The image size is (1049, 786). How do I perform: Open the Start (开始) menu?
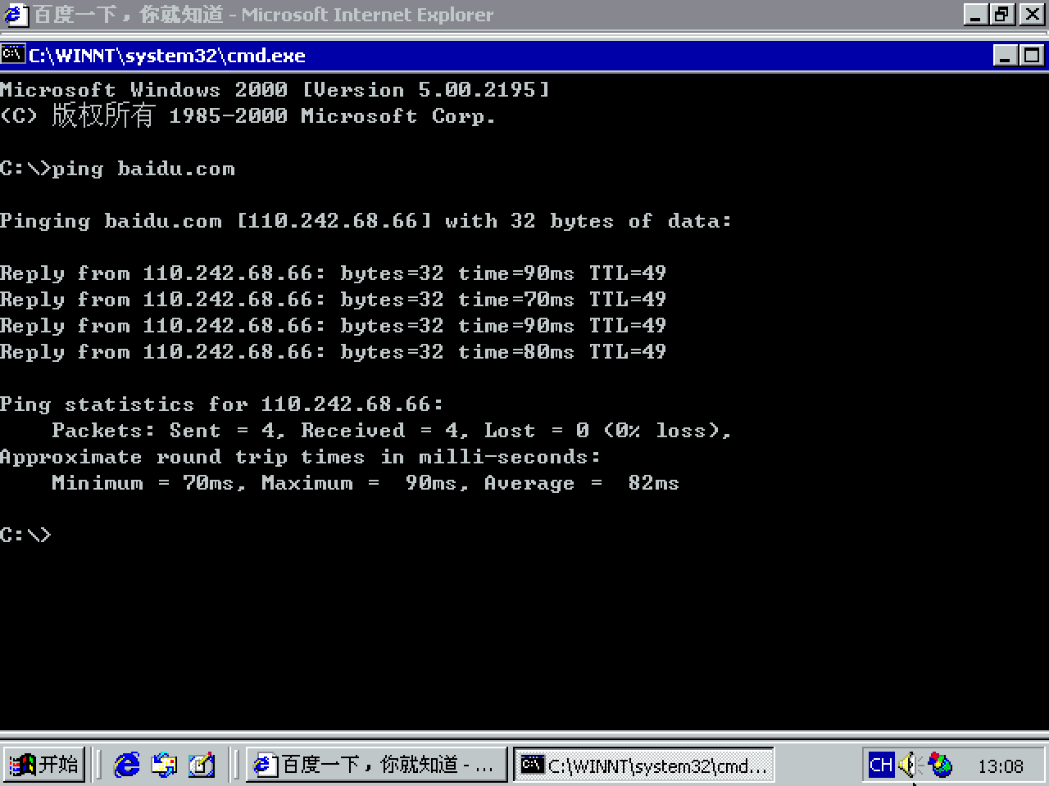(x=43, y=765)
